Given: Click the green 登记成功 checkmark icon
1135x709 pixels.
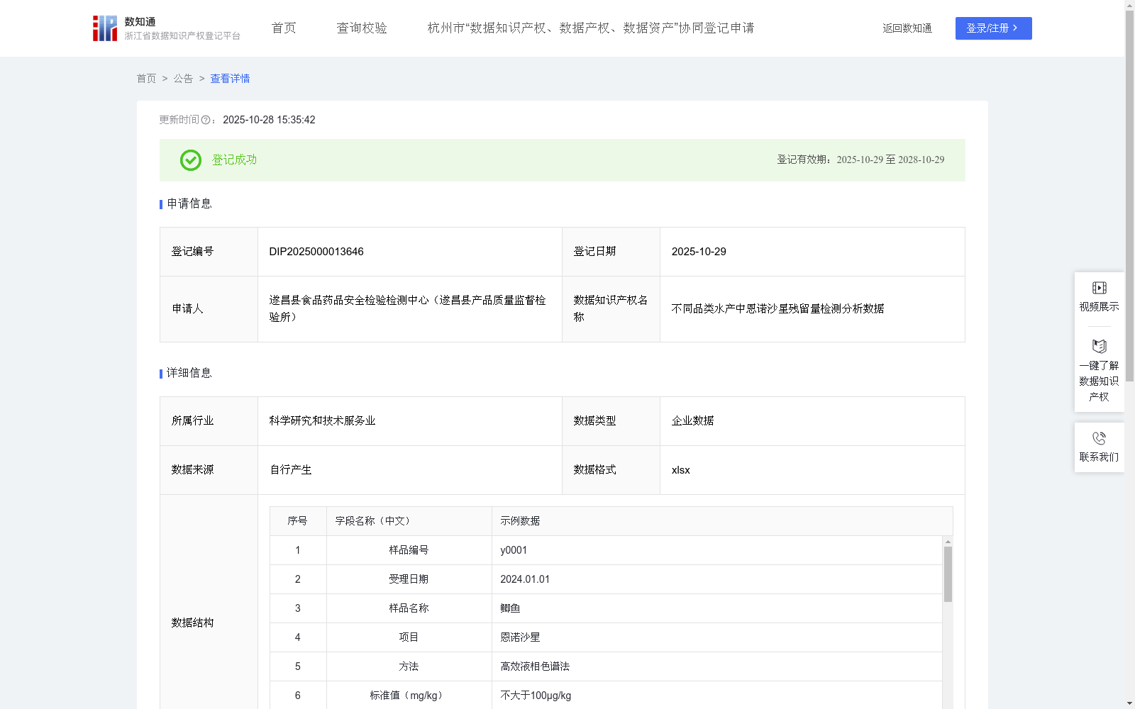Looking at the screenshot, I should [190, 160].
